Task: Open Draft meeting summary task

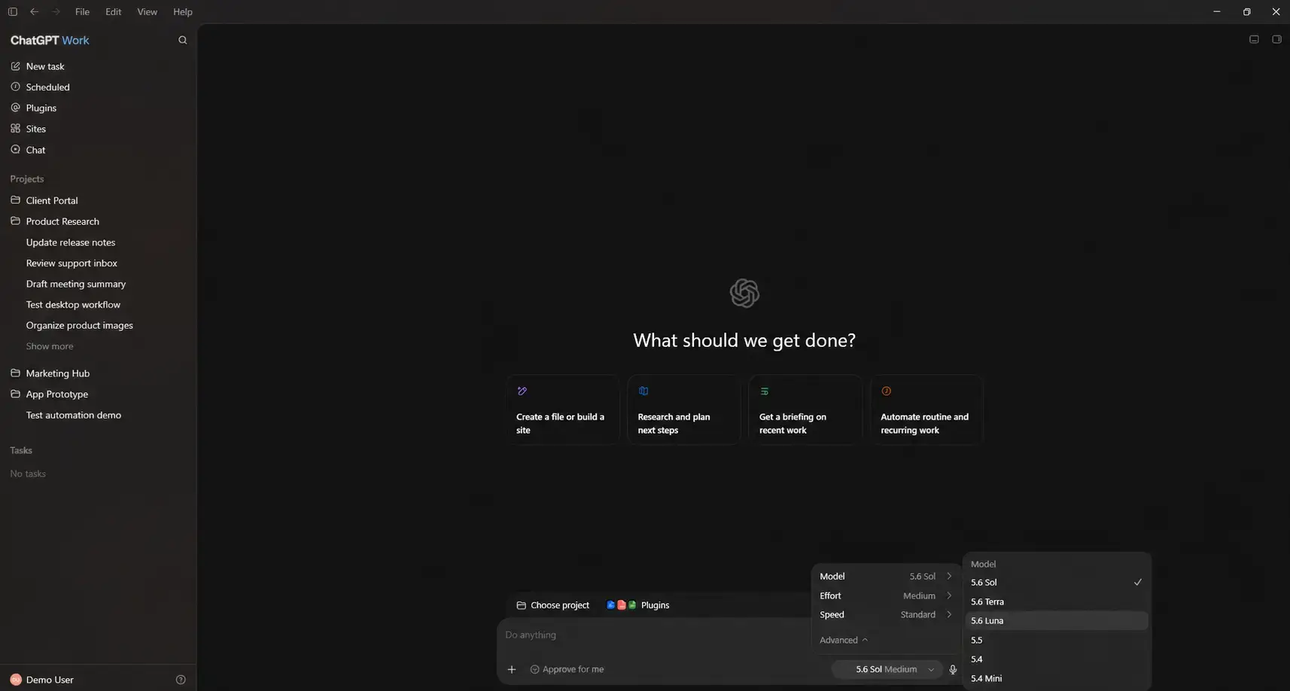Action: pos(76,284)
